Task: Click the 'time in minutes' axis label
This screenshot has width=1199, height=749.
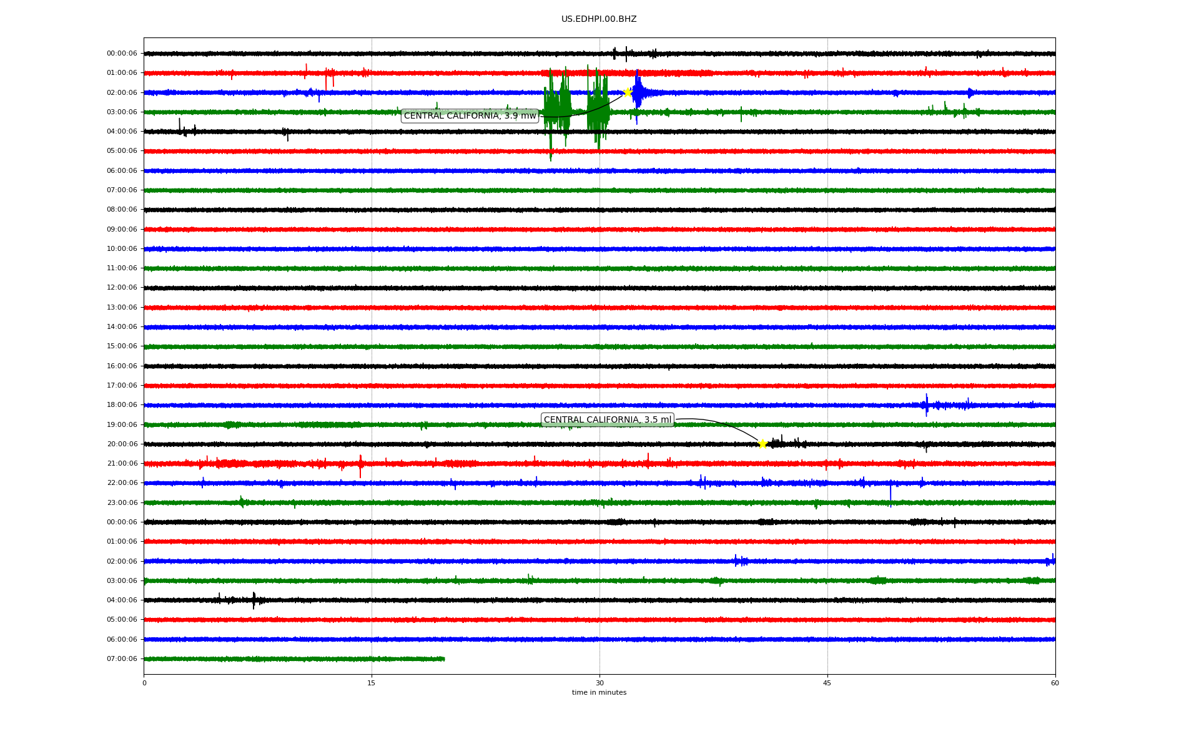Action: pyautogui.click(x=599, y=692)
